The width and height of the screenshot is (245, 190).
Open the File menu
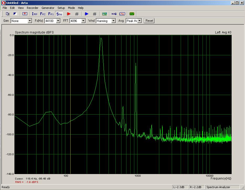(5, 8)
